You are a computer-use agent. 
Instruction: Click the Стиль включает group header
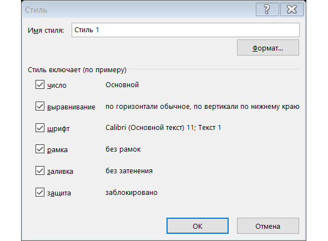[x=77, y=70]
